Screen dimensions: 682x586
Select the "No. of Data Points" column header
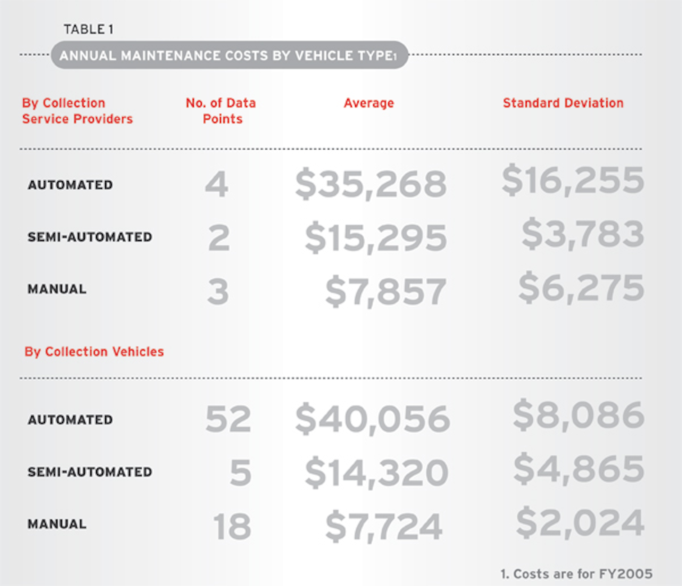tap(221, 111)
